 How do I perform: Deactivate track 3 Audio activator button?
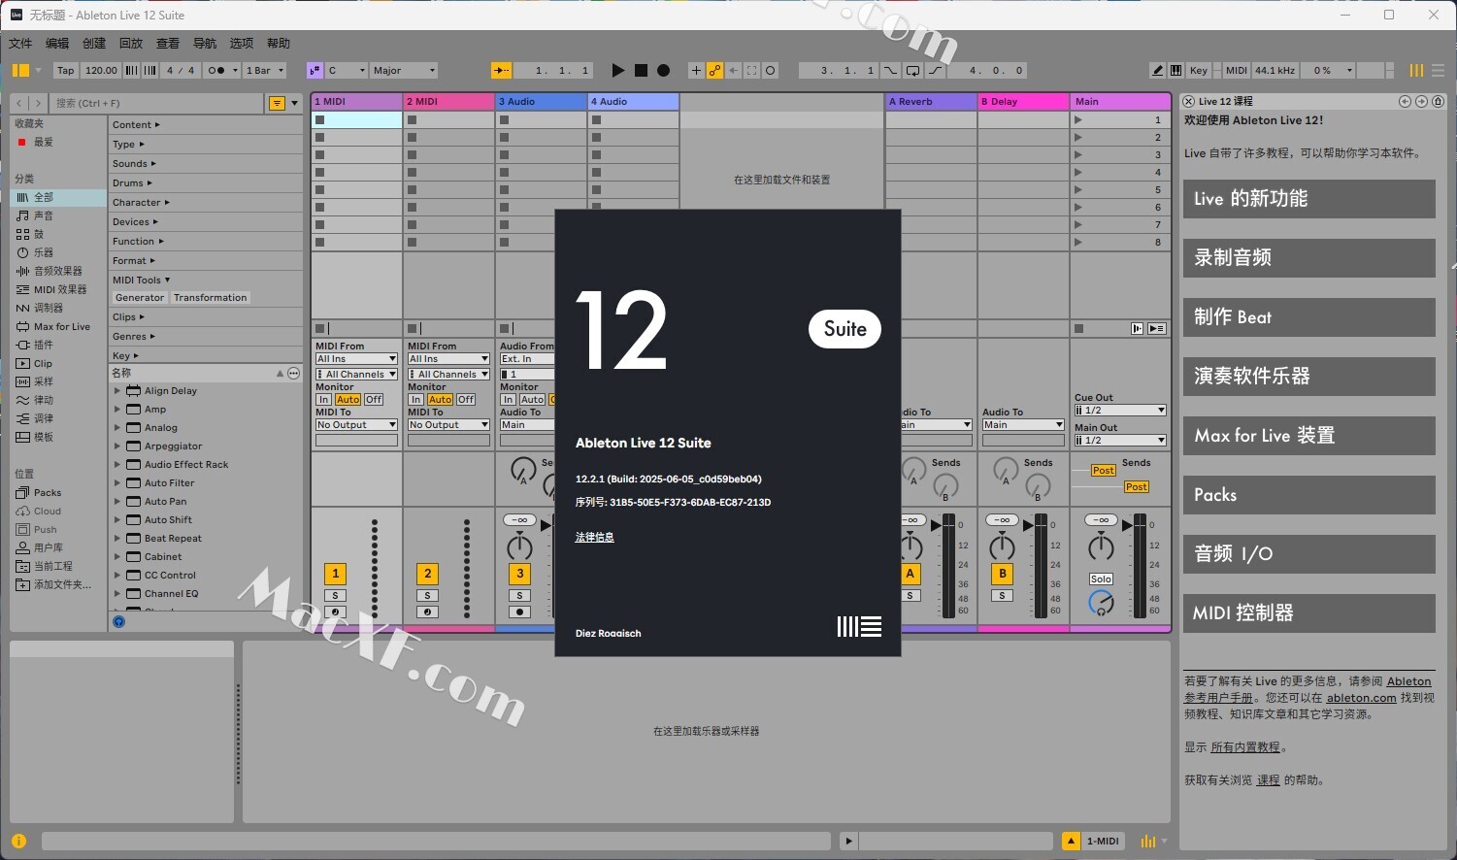click(x=519, y=574)
